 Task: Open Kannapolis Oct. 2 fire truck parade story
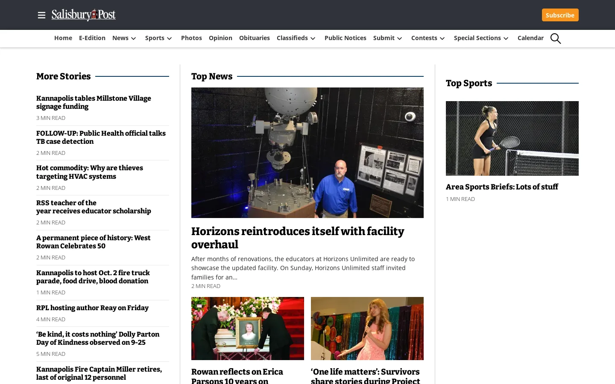coord(93,277)
